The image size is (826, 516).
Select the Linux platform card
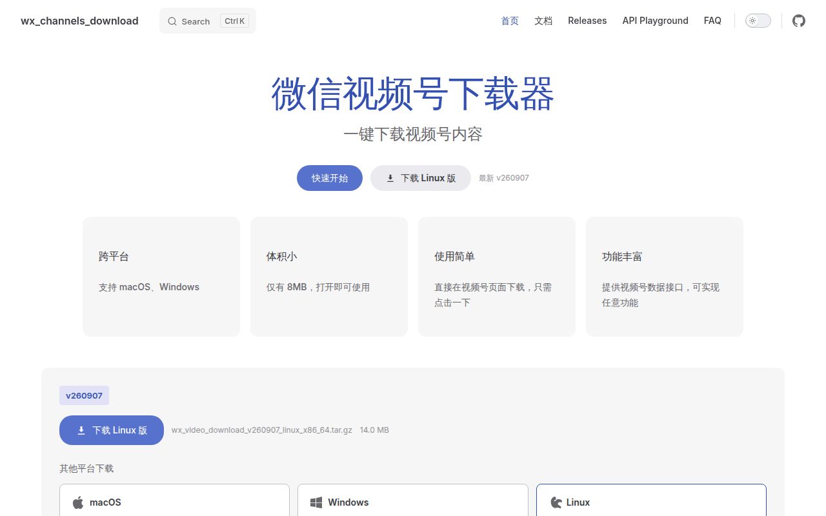click(x=651, y=501)
